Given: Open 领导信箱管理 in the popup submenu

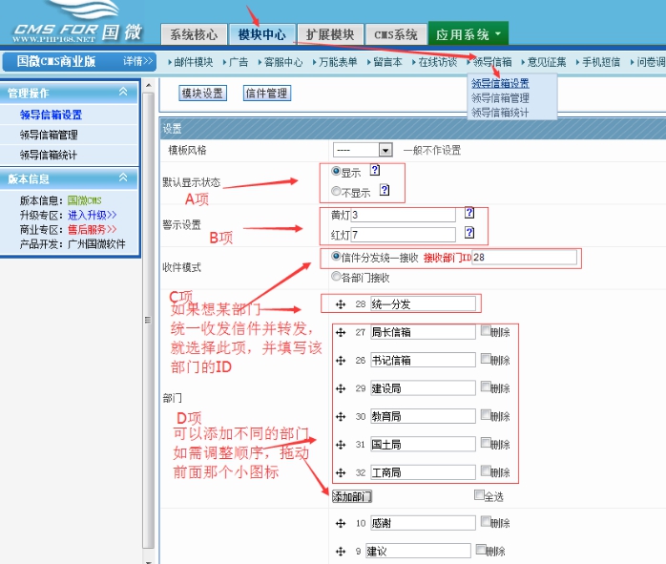Looking at the screenshot, I should coord(500,97).
